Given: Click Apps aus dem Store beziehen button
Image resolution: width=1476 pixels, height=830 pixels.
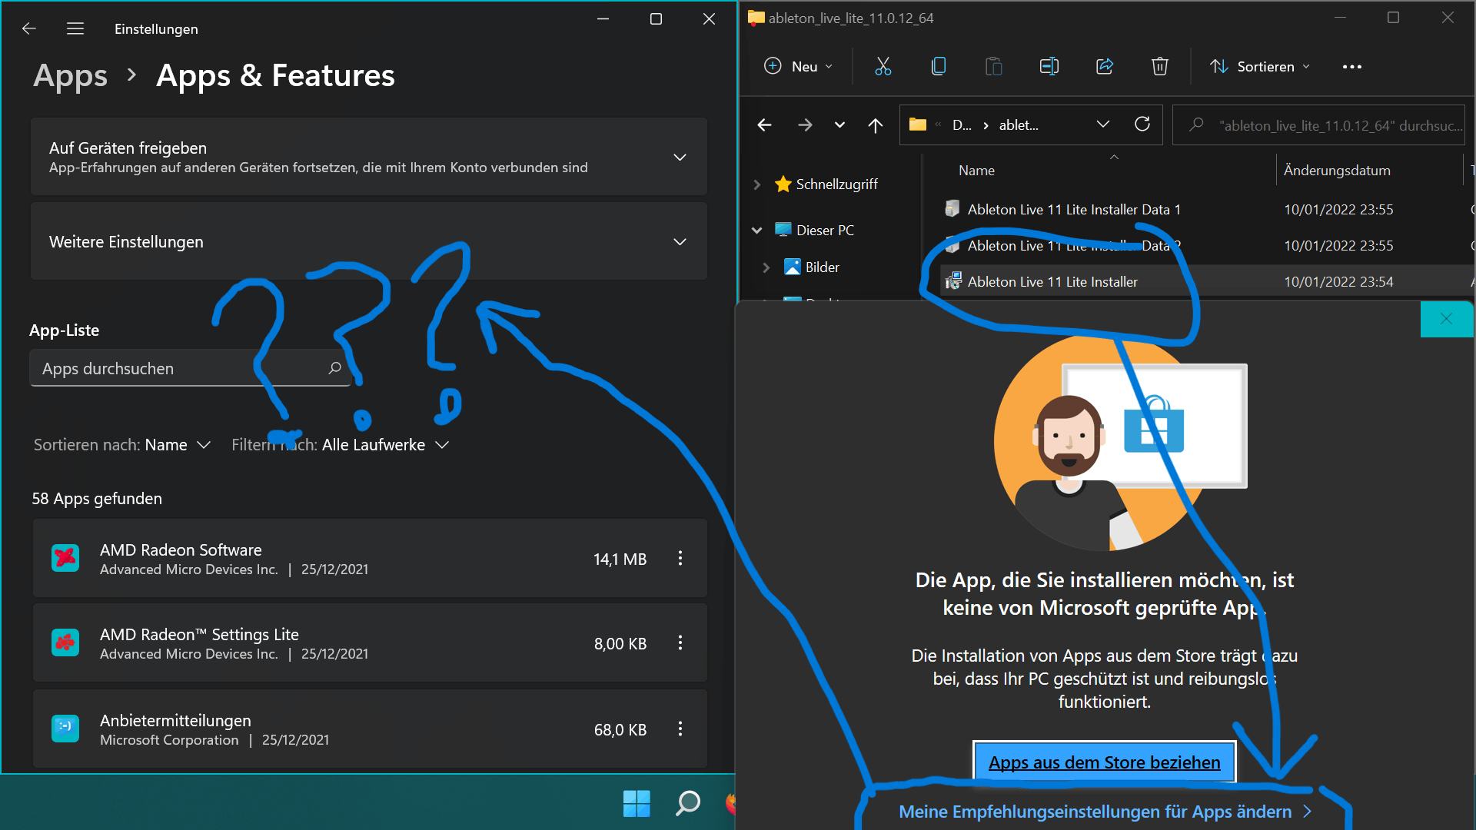Looking at the screenshot, I should 1104,762.
